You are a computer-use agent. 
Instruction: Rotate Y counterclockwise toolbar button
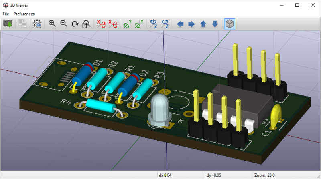139,24
